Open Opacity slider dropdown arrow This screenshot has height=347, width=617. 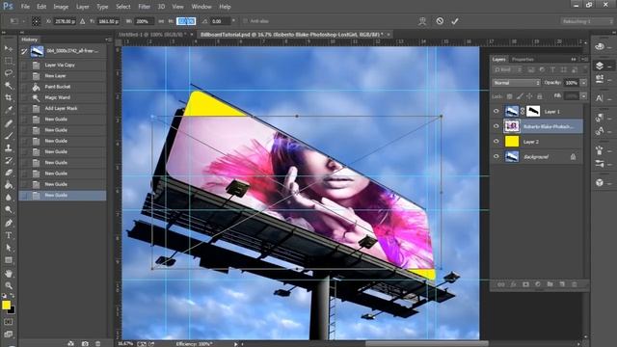(x=583, y=83)
